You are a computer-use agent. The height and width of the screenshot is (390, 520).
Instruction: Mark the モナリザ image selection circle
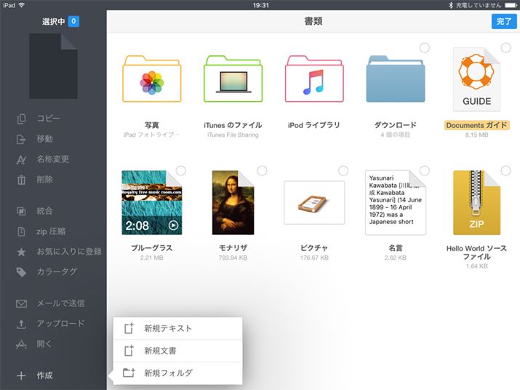click(x=262, y=171)
